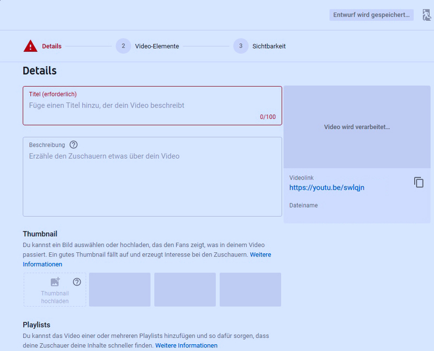The height and width of the screenshot is (351, 434).
Task: Switch to the Details step
Action: (52, 46)
